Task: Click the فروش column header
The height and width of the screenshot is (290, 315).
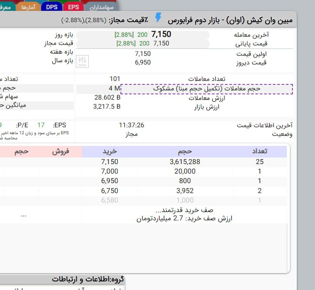Action: coord(61,151)
